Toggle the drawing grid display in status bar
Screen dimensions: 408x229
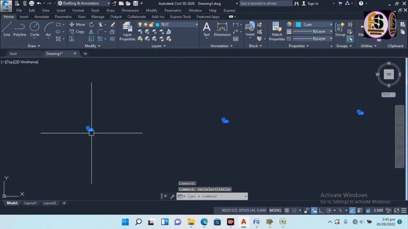[287, 211]
